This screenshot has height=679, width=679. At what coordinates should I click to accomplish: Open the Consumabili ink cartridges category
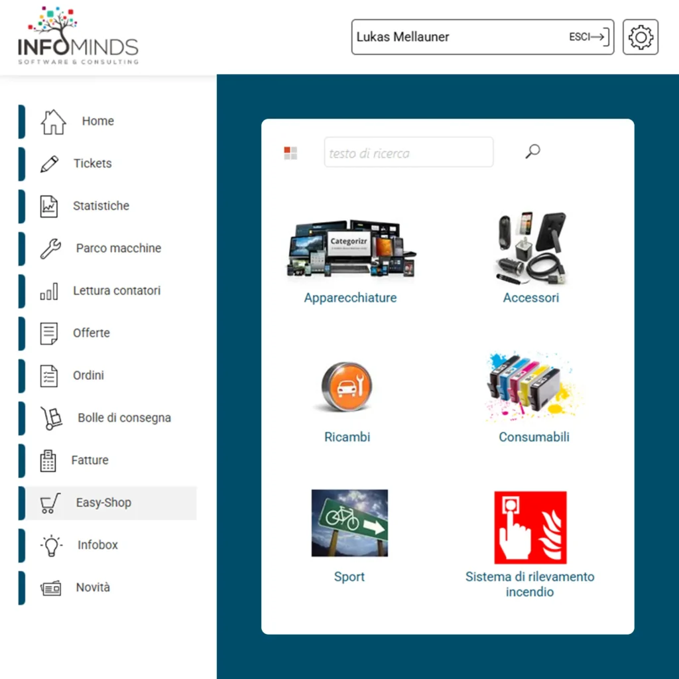pyautogui.click(x=534, y=437)
